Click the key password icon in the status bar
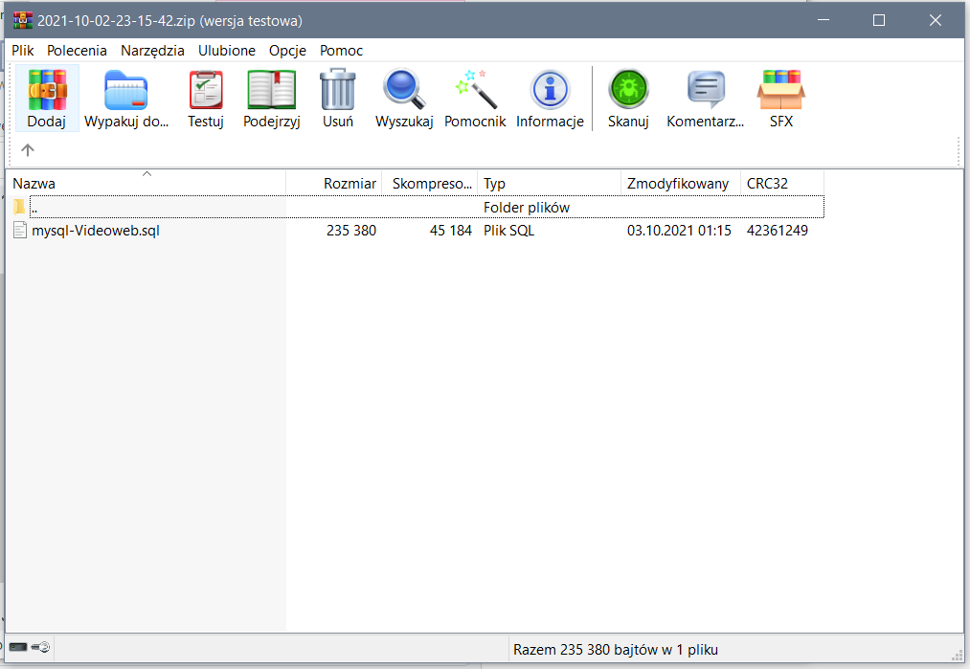Image resolution: width=970 pixels, height=669 pixels. [x=40, y=647]
